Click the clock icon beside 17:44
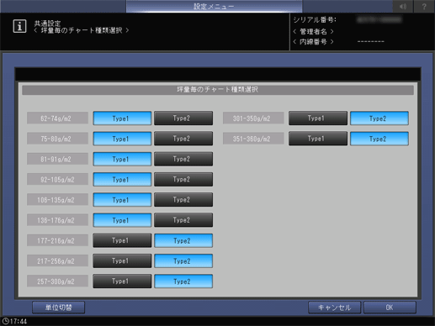The height and width of the screenshot is (326, 435). coord(5,321)
